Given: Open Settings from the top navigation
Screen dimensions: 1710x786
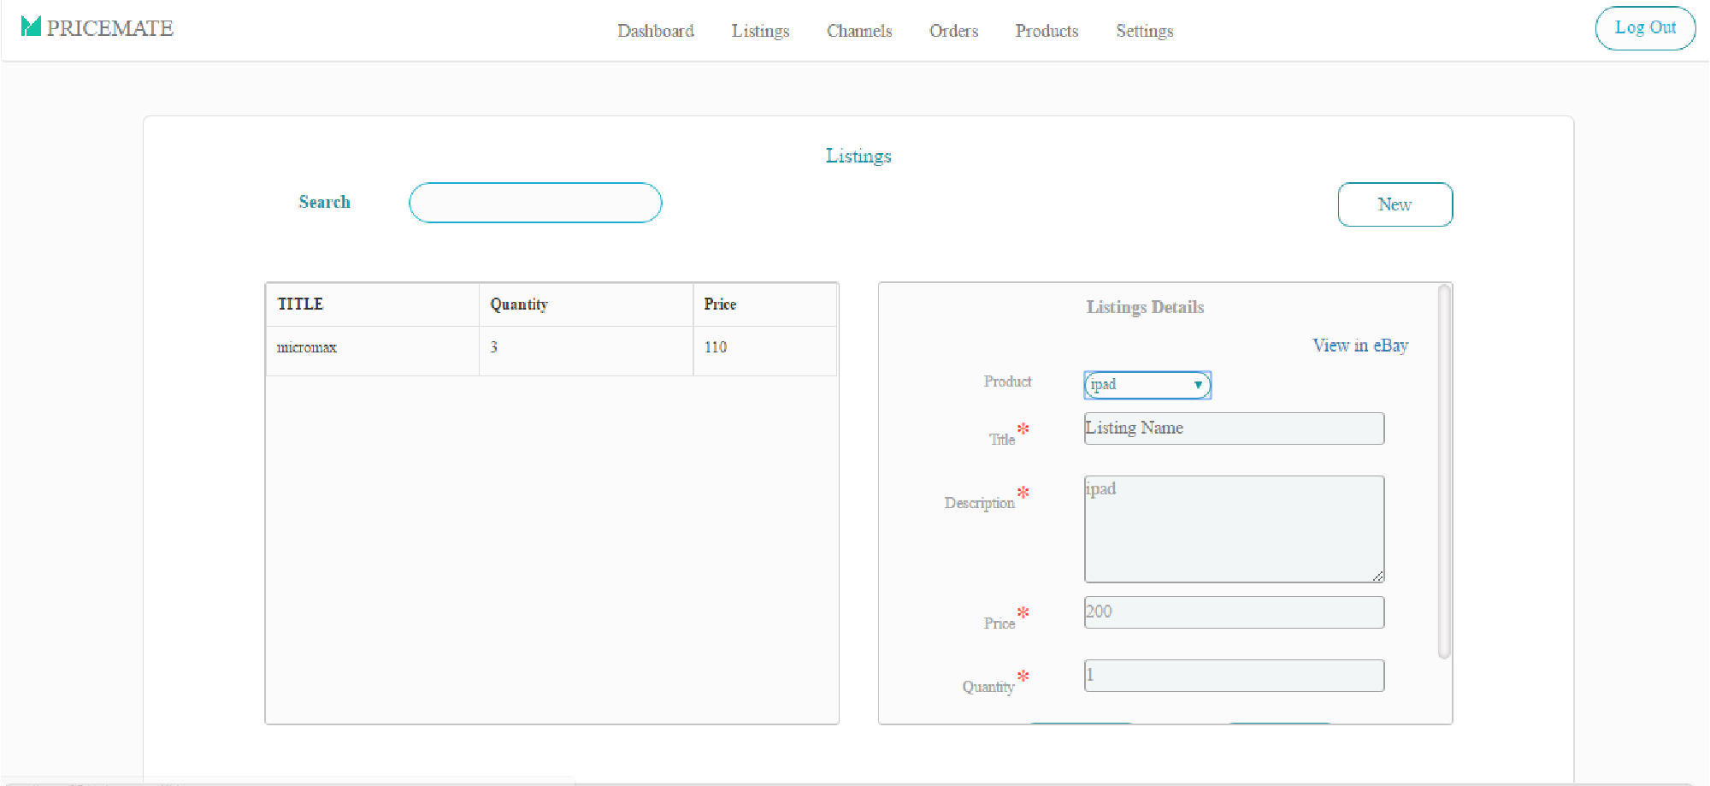Looking at the screenshot, I should tap(1144, 31).
